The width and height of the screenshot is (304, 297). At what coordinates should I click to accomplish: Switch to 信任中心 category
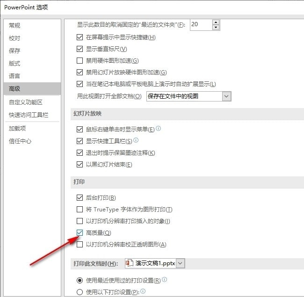[x=20, y=141]
